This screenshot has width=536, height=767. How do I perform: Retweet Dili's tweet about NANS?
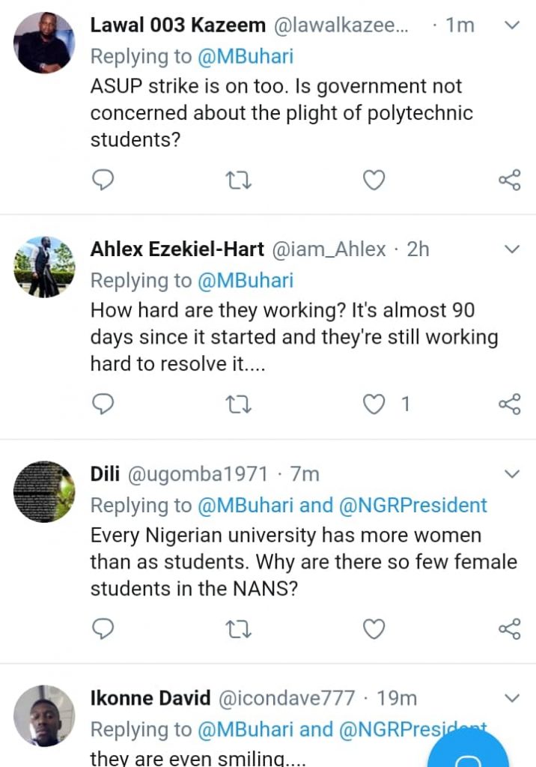[x=239, y=628]
